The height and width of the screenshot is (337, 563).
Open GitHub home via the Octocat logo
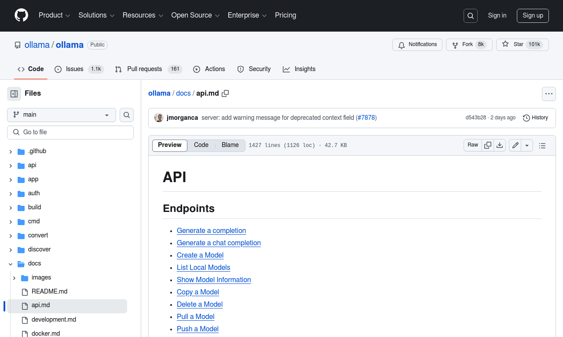21,15
